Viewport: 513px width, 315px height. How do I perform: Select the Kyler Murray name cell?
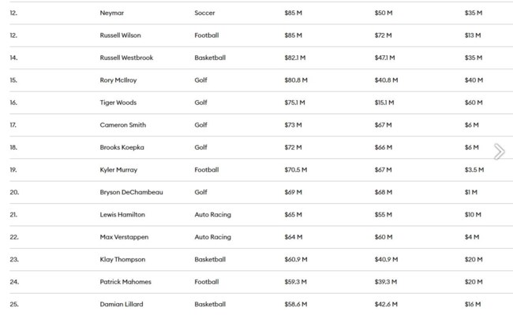[x=118, y=169]
